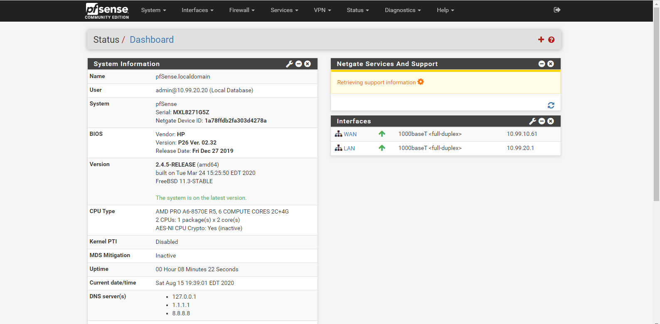Click the serial number MXL8271G5Z

[191, 113]
